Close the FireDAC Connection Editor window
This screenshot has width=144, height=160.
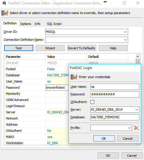pyautogui.click(x=138, y=3)
